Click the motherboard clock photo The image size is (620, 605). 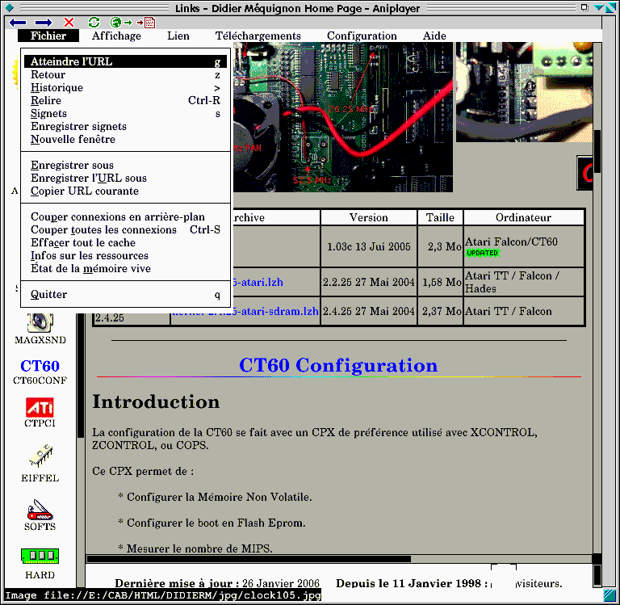click(x=342, y=117)
